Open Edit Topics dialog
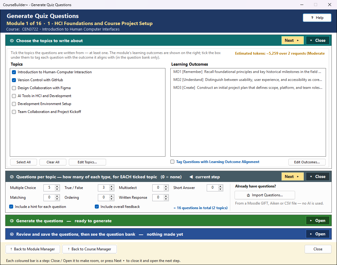 (x=87, y=162)
